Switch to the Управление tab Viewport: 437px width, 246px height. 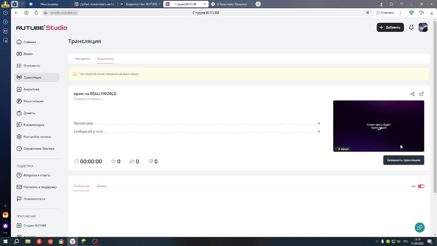[x=105, y=59]
